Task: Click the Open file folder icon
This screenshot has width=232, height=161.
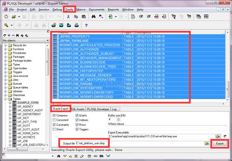Action: point(14,17)
